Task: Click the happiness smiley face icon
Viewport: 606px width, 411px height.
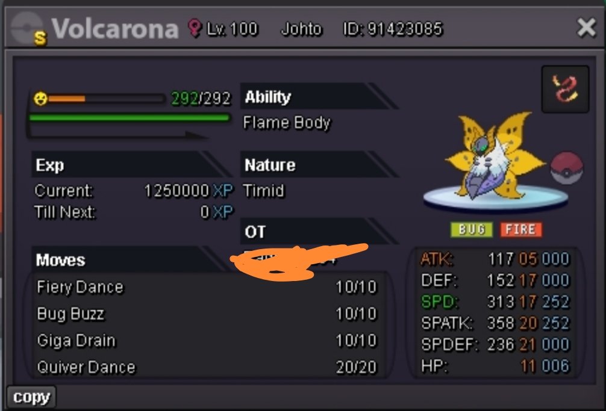Action: click(x=40, y=99)
